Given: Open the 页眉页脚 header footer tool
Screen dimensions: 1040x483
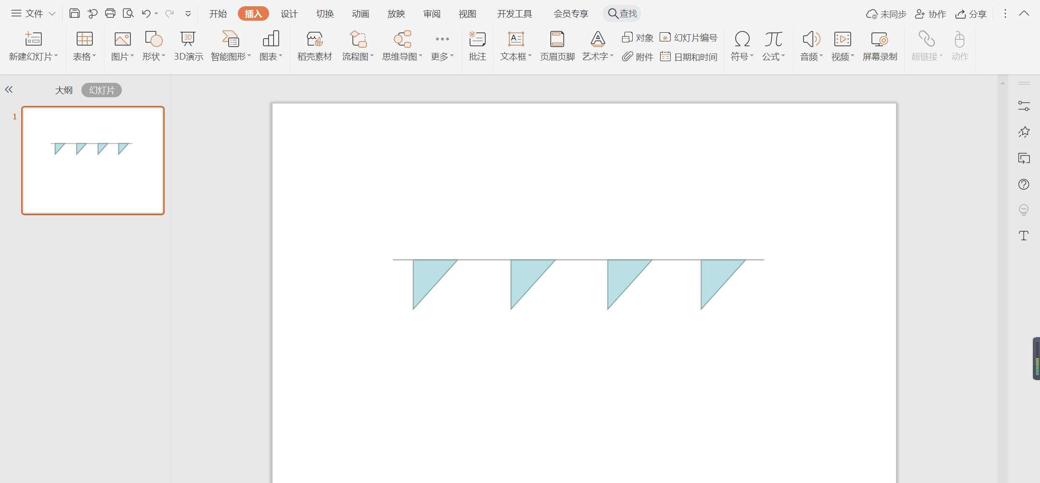Looking at the screenshot, I should (x=557, y=46).
